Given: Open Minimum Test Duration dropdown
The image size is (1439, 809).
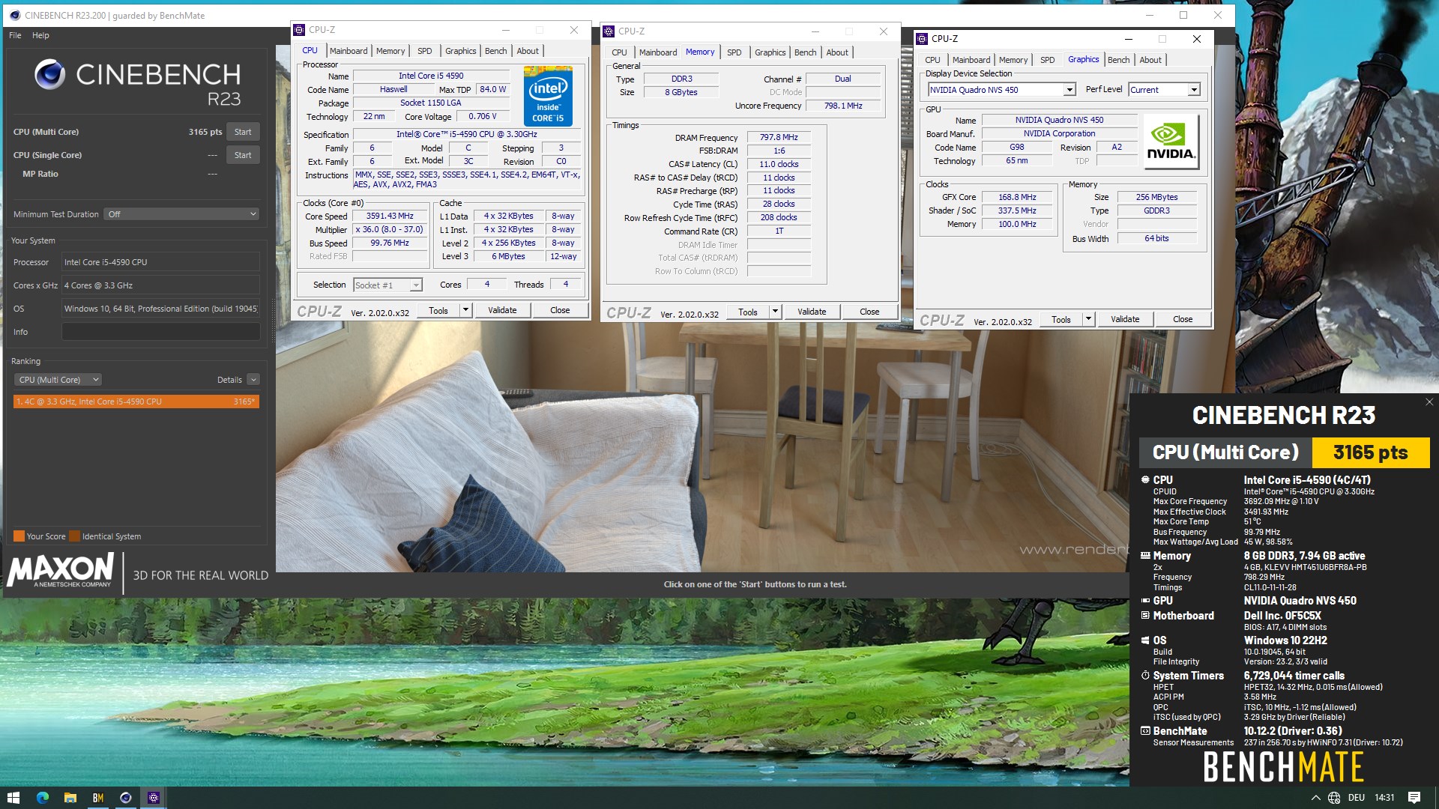Looking at the screenshot, I should (x=181, y=214).
